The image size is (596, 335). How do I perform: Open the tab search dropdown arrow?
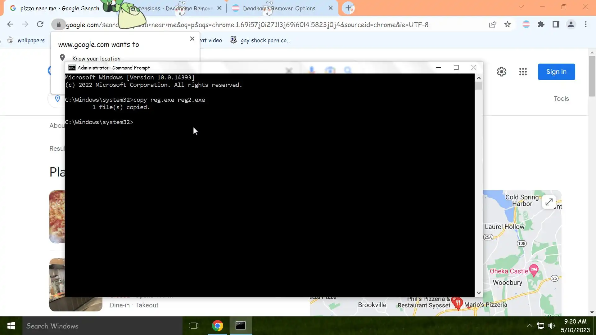click(x=521, y=7)
